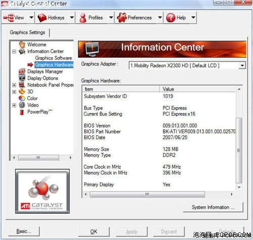Click the 3D cube icon

[22, 91]
